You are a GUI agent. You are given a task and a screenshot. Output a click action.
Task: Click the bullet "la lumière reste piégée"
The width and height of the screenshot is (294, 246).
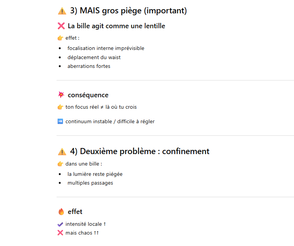pos(95,174)
